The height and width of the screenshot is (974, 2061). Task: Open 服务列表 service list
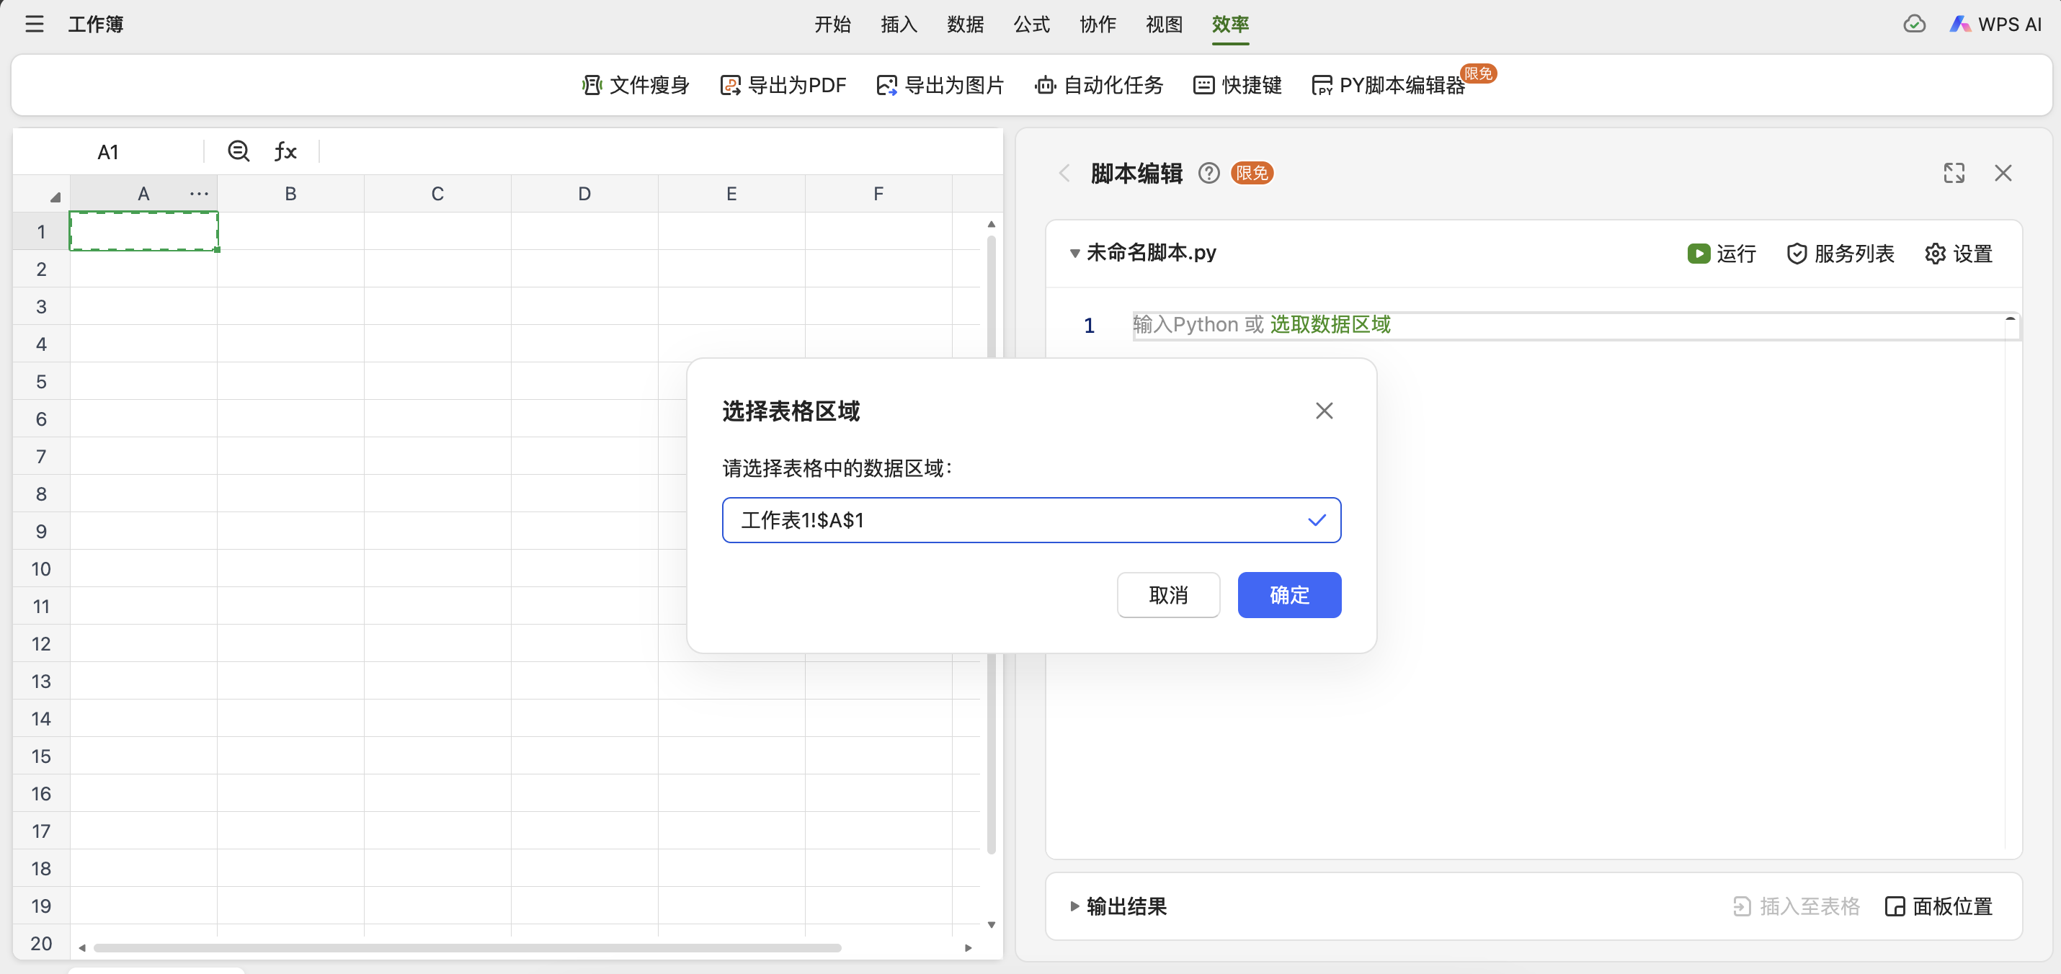(x=1840, y=254)
